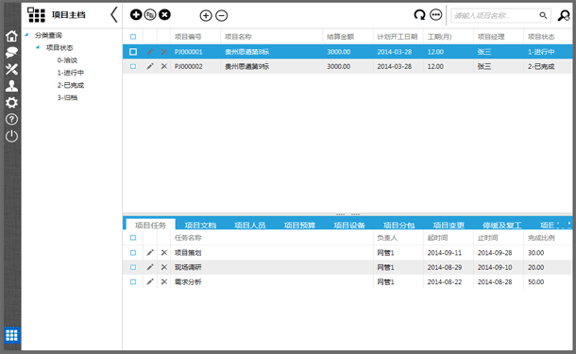Switch to the 项目变更 tab
This screenshot has width=576, height=354.
point(449,225)
